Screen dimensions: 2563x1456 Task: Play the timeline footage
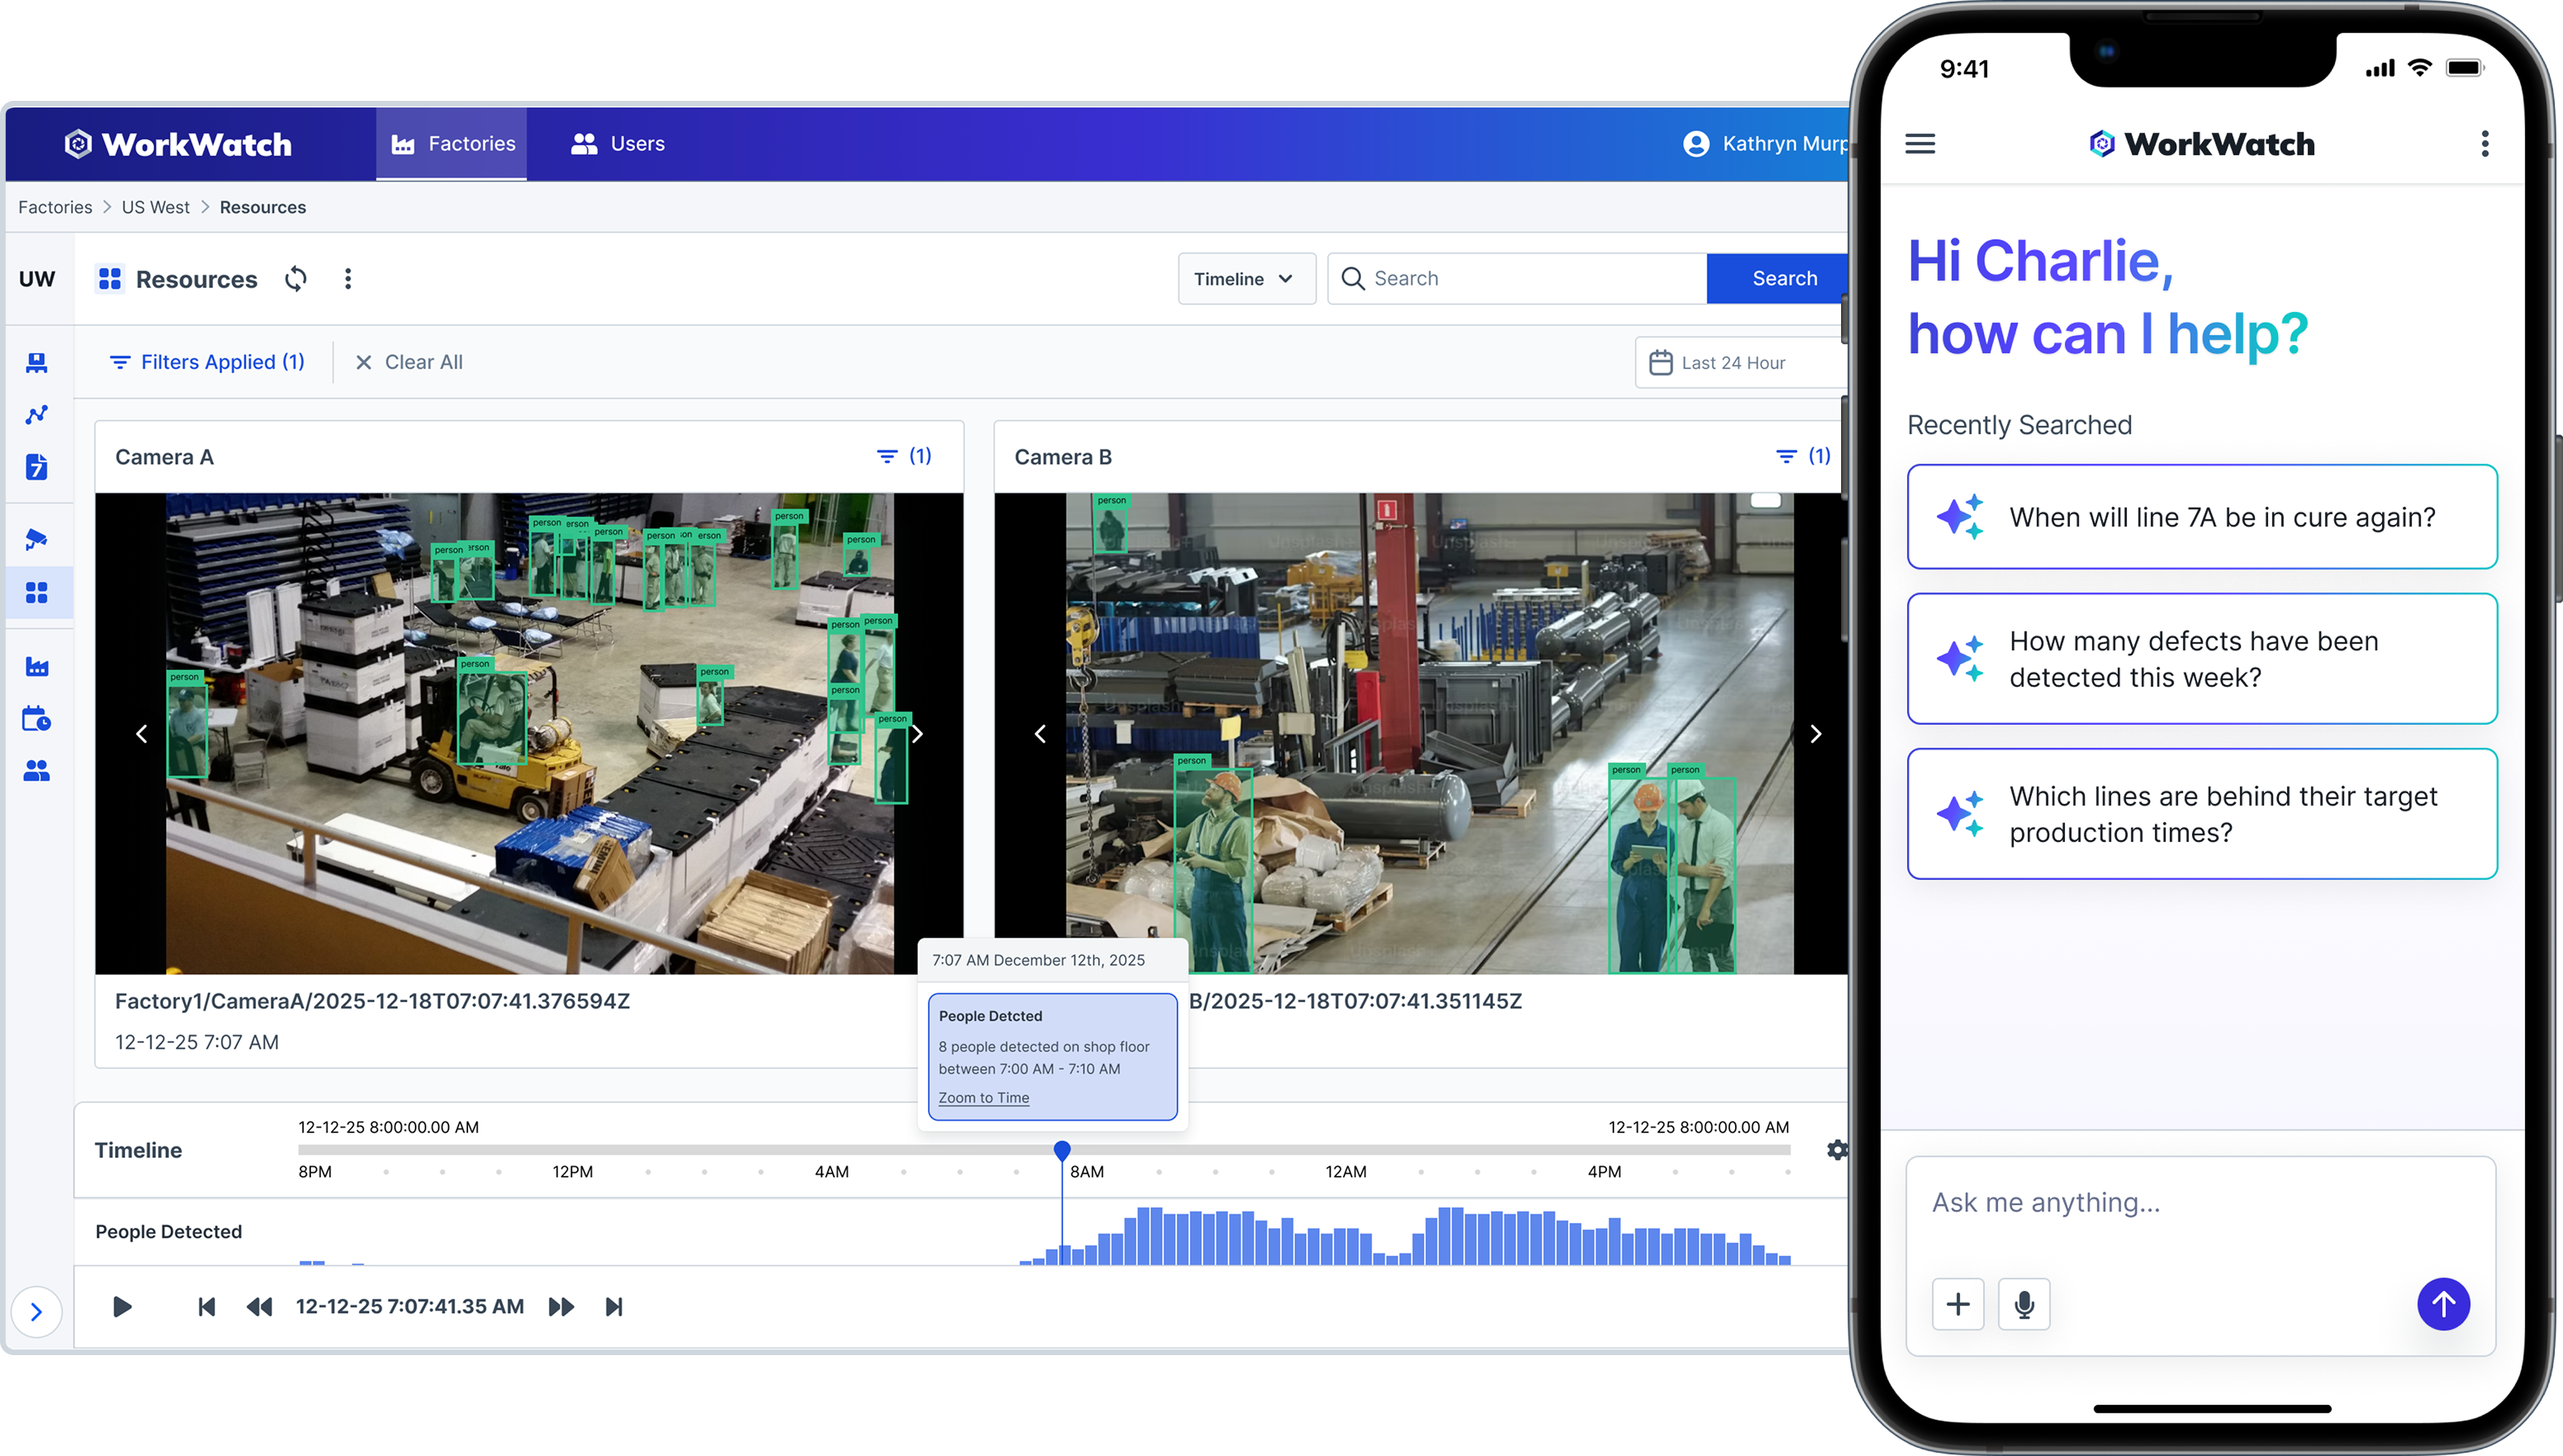122,1306
